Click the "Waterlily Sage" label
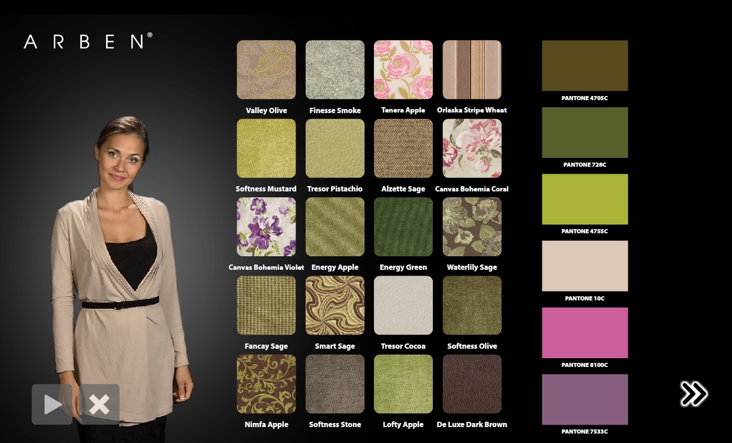732x443 pixels. coord(472,267)
